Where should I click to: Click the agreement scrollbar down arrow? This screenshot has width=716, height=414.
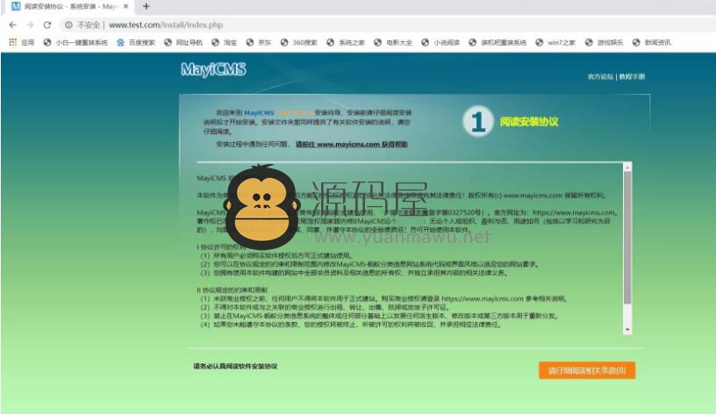click(627, 330)
